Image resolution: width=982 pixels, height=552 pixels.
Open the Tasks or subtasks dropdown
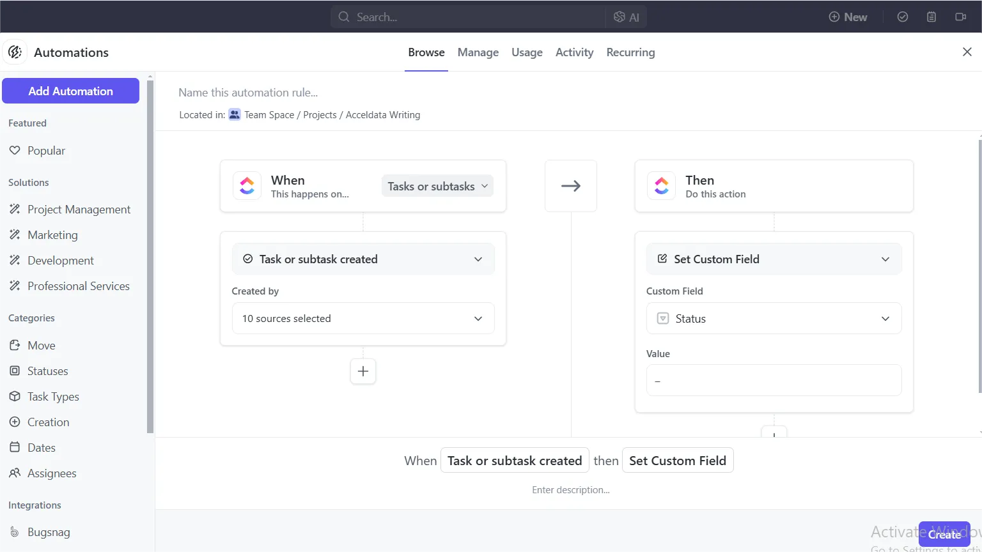click(437, 186)
